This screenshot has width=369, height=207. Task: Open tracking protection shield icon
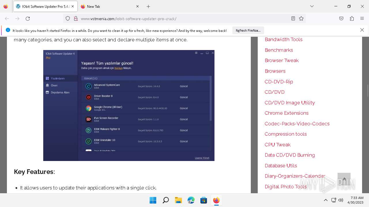68,19
